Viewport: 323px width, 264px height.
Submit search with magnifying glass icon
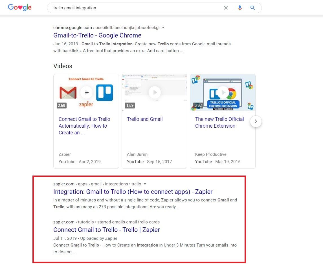[x=252, y=8]
